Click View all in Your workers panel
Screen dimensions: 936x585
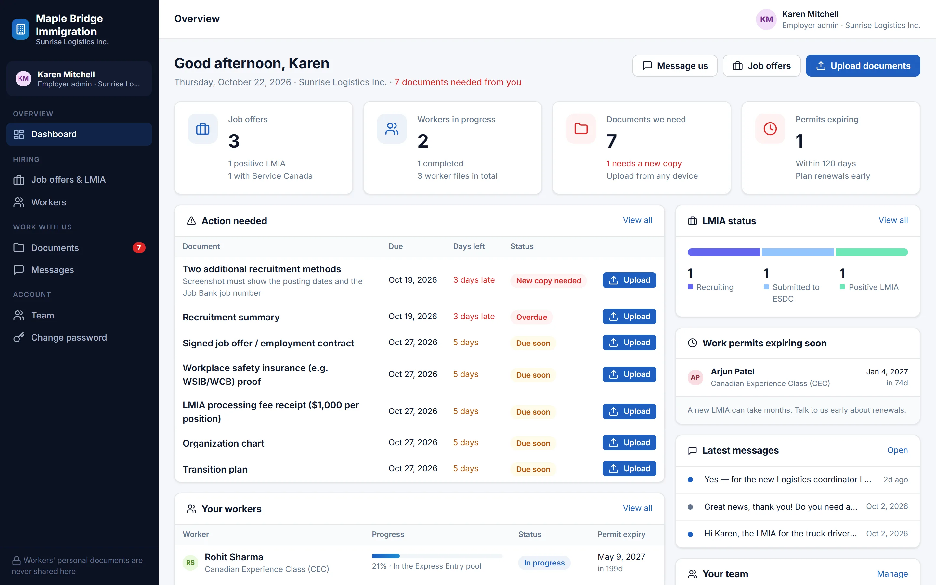click(x=637, y=508)
